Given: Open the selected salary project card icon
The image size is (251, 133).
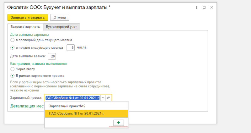Looking at the screenshot, I should tap(109, 98).
